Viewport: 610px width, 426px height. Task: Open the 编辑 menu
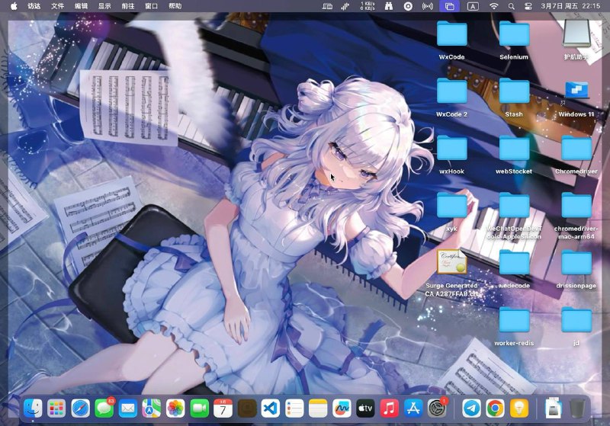pos(81,6)
